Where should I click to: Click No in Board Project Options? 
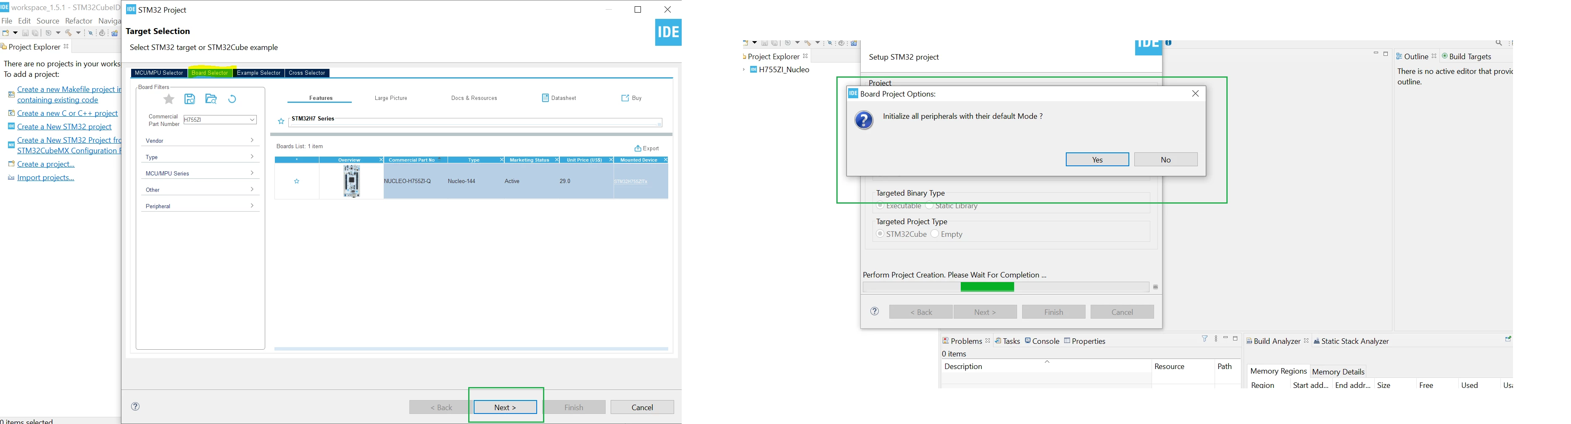click(1166, 160)
